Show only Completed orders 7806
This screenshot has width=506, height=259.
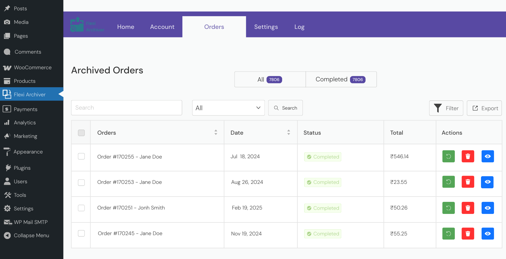coord(341,80)
